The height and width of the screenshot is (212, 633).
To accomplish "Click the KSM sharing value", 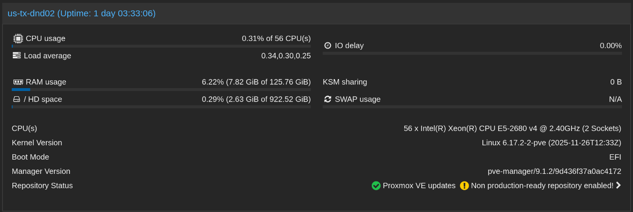I will click(616, 82).
